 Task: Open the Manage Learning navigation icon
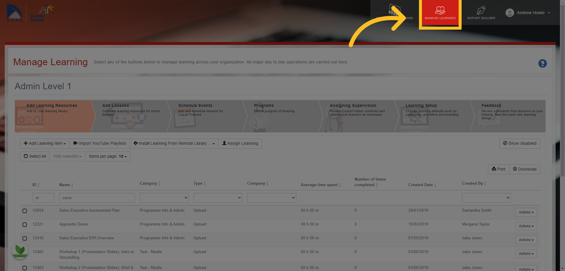point(440,10)
